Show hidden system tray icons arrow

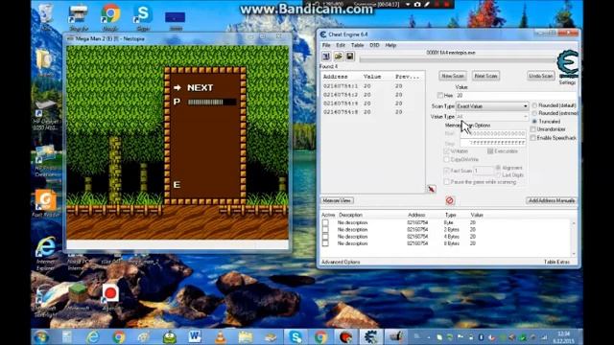coord(429,337)
